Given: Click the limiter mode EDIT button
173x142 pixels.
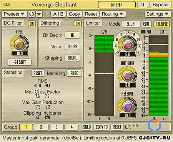Looking at the screenshot, I should [x=146, y=24].
